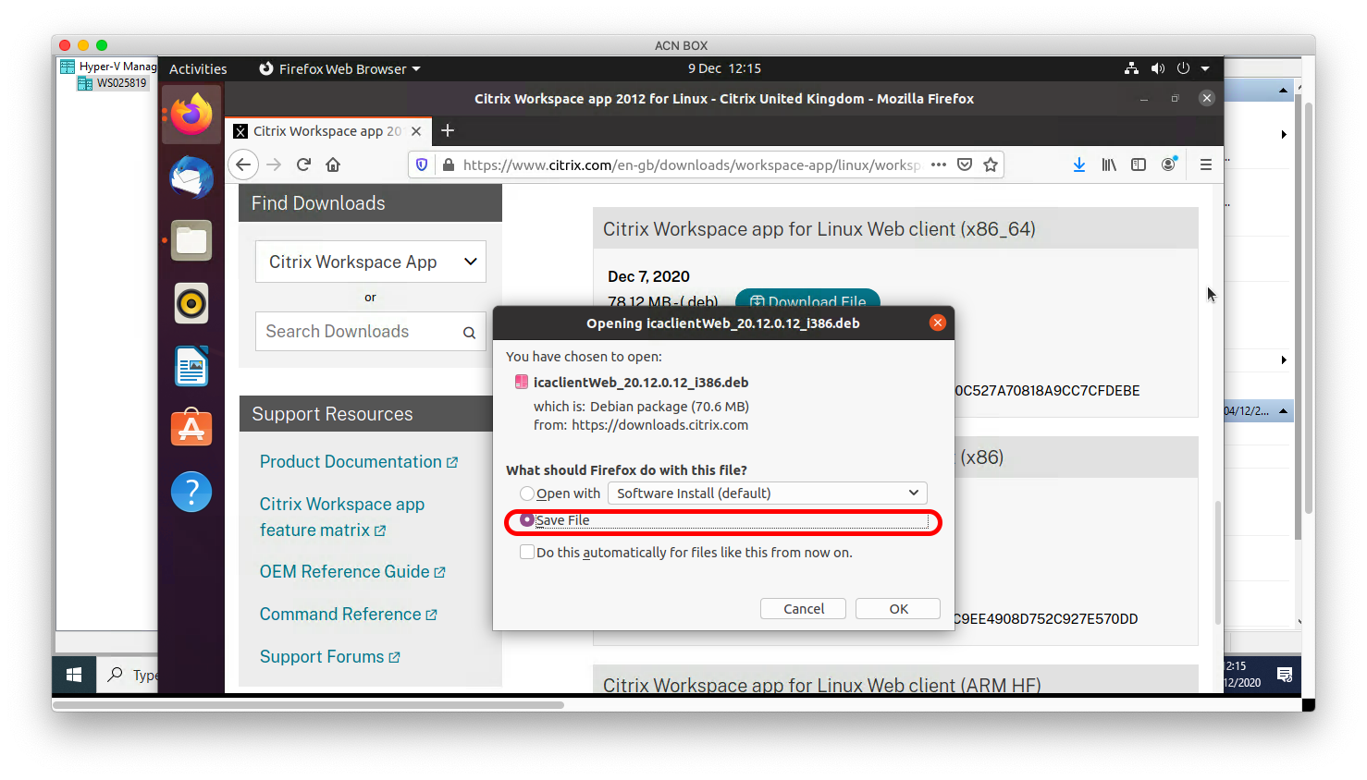This screenshot has height=780, width=1367.
Task: Focus the Search Downloads field
Action: click(x=370, y=332)
